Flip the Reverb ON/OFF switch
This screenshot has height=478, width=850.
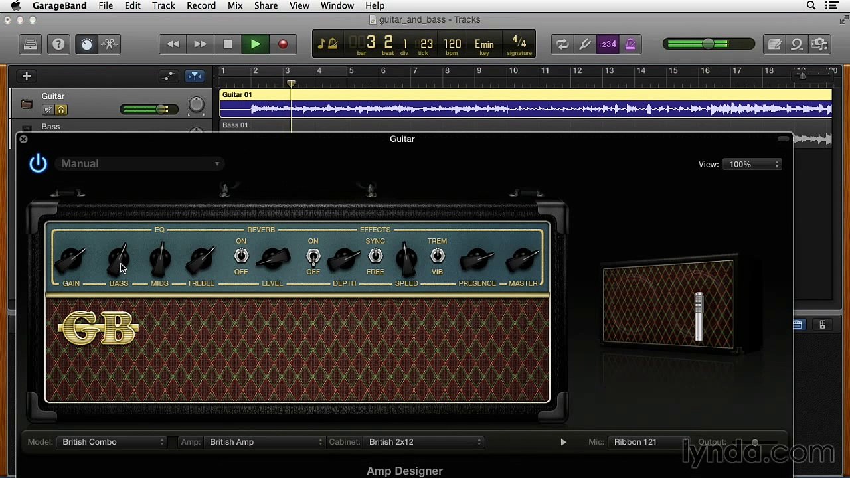click(241, 256)
